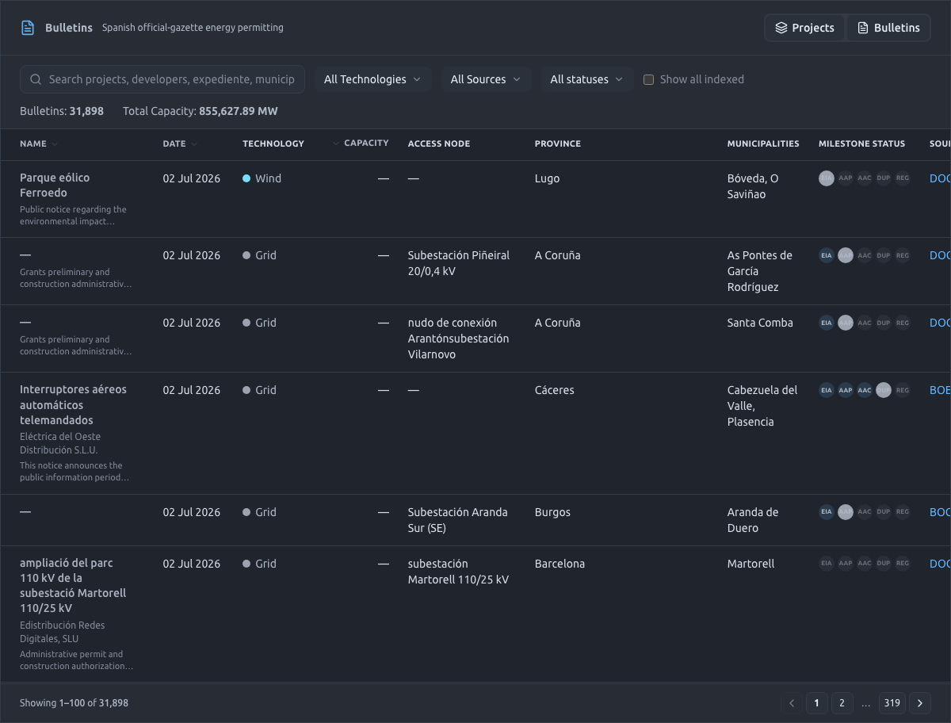Click EIA badge in As Pontes de García Rodríguez row
The height and width of the screenshot is (723, 951).
pyautogui.click(x=827, y=255)
